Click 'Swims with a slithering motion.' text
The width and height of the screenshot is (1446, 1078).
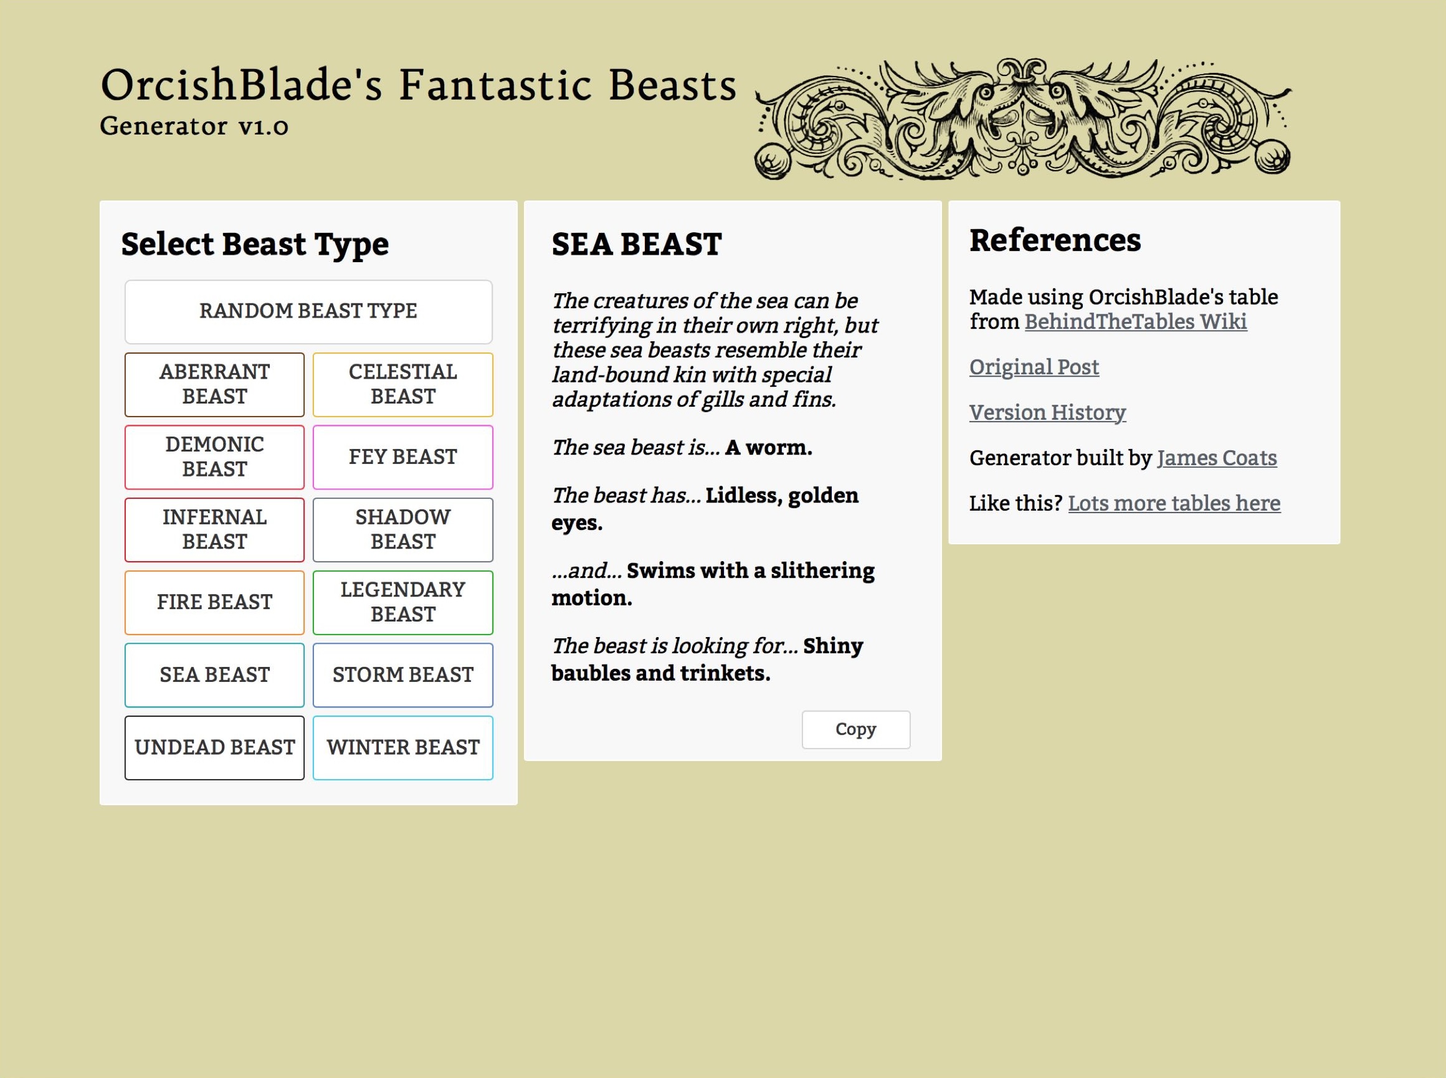(713, 584)
